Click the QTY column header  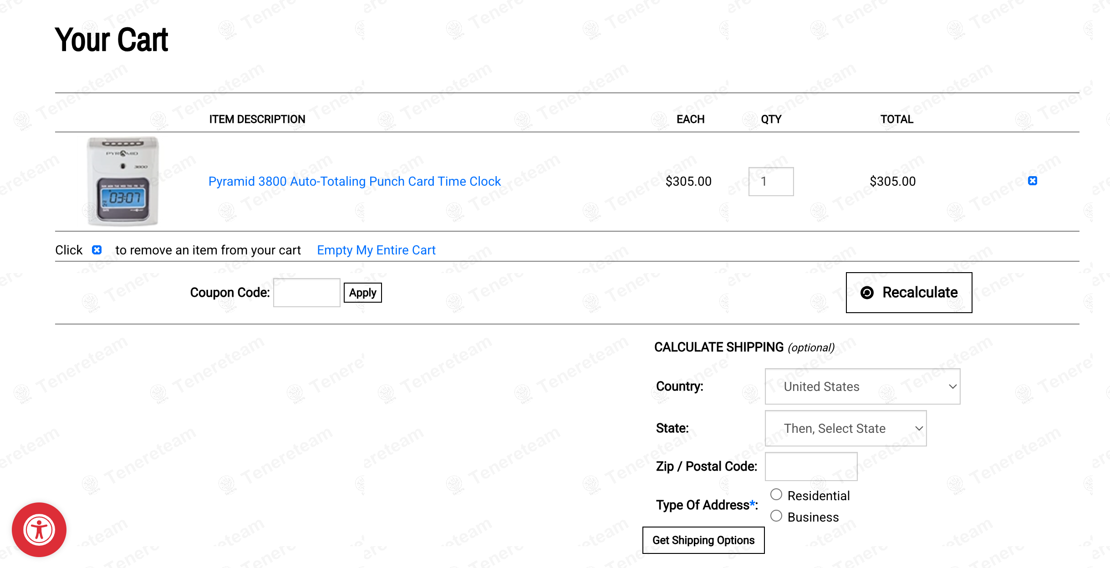771,119
